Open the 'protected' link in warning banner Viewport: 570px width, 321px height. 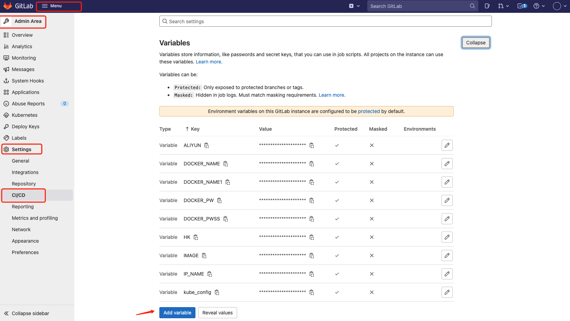(x=369, y=111)
